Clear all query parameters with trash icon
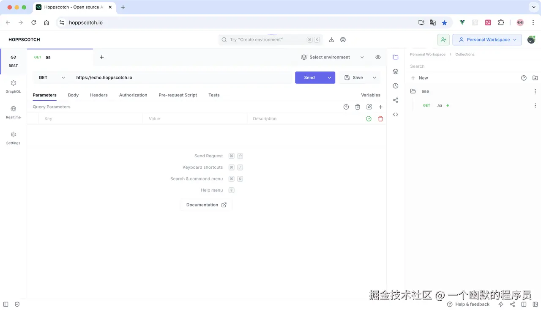The width and height of the screenshot is (541, 310). (358, 107)
